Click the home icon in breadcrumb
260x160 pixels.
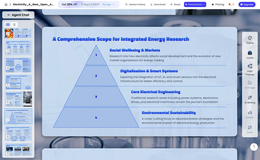[x=6, y=5]
